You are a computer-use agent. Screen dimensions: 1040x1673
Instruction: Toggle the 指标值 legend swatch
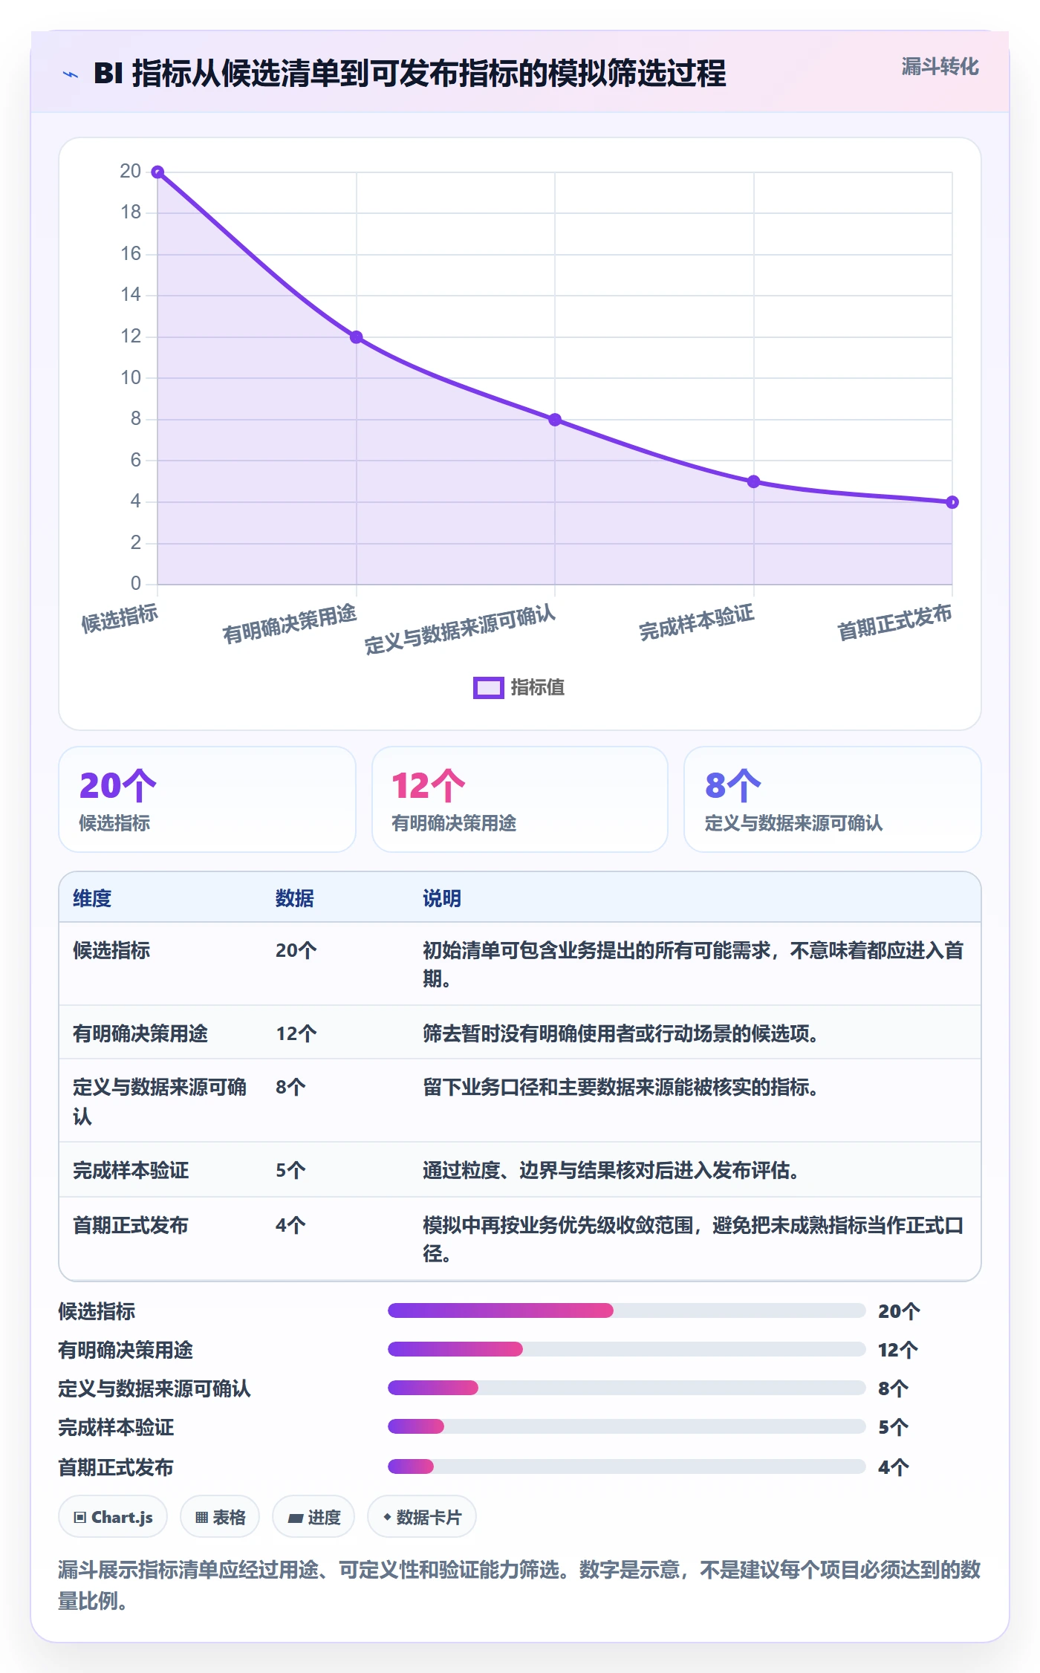pyautogui.click(x=488, y=688)
